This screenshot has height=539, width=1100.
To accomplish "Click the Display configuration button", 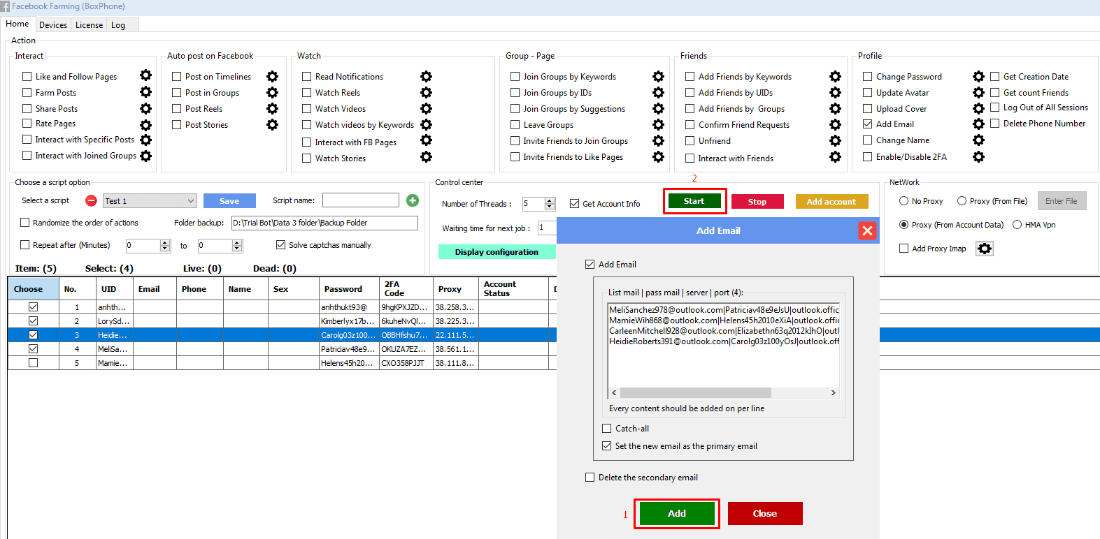I will 497,252.
